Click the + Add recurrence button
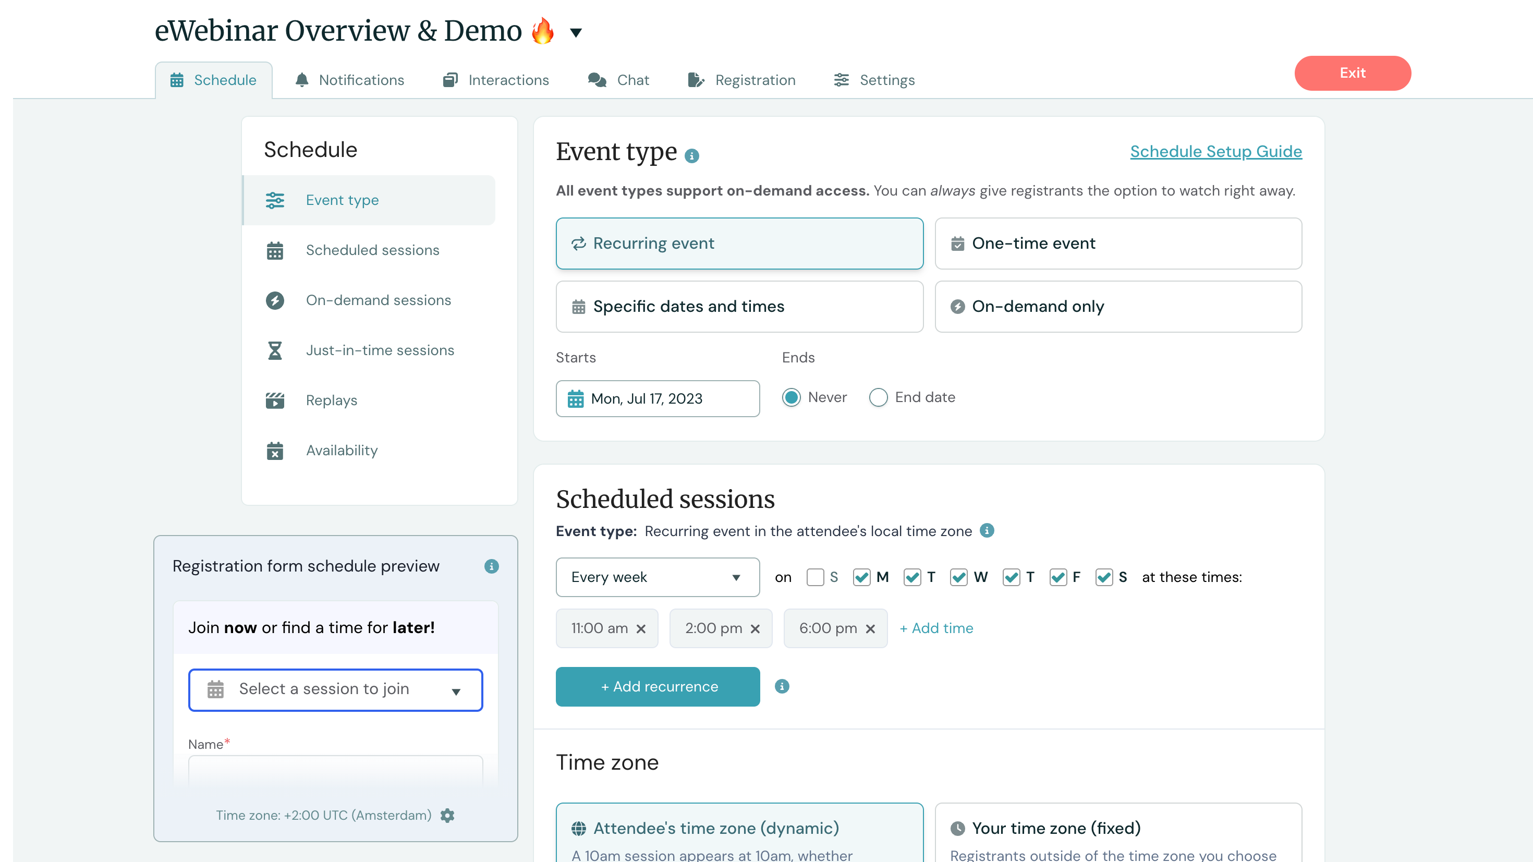The height and width of the screenshot is (862, 1533). point(658,686)
